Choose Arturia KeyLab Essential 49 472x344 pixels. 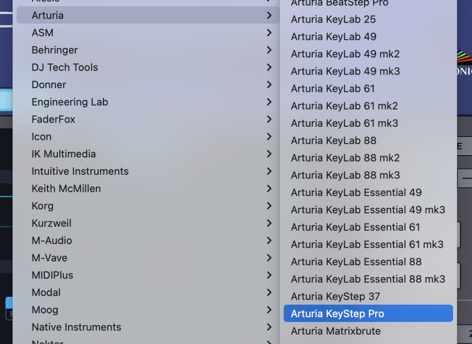[x=356, y=193]
